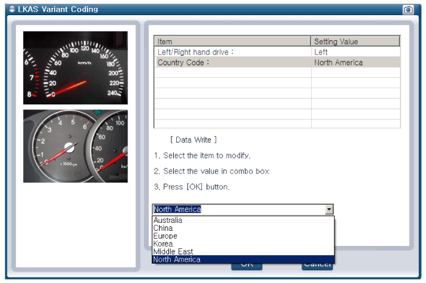Viewport: 426px width, 283px height.
Task: Click the tachometer gauge image
Action: (75, 146)
